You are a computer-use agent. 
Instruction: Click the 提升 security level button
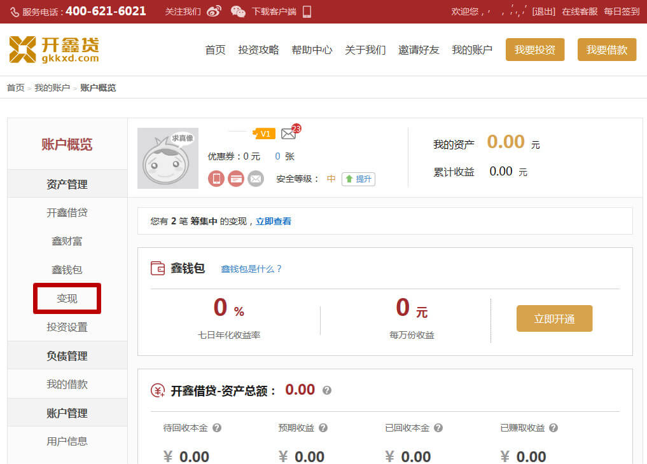point(358,179)
